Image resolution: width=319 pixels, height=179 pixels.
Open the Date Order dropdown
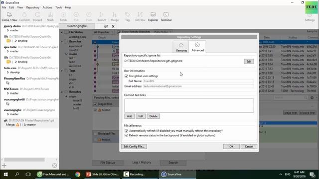point(162,32)
